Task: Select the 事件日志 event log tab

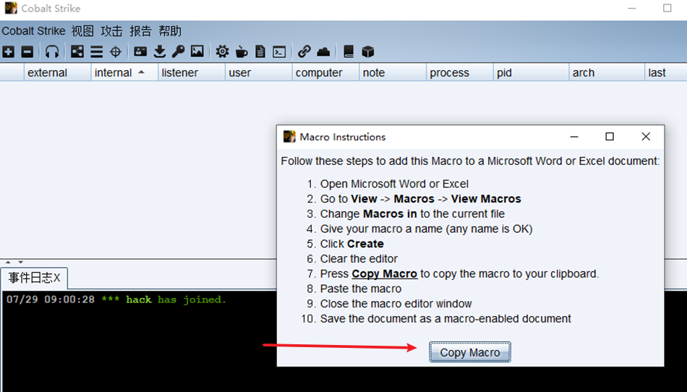Action: pyautogui.click(x=34, y=278)
